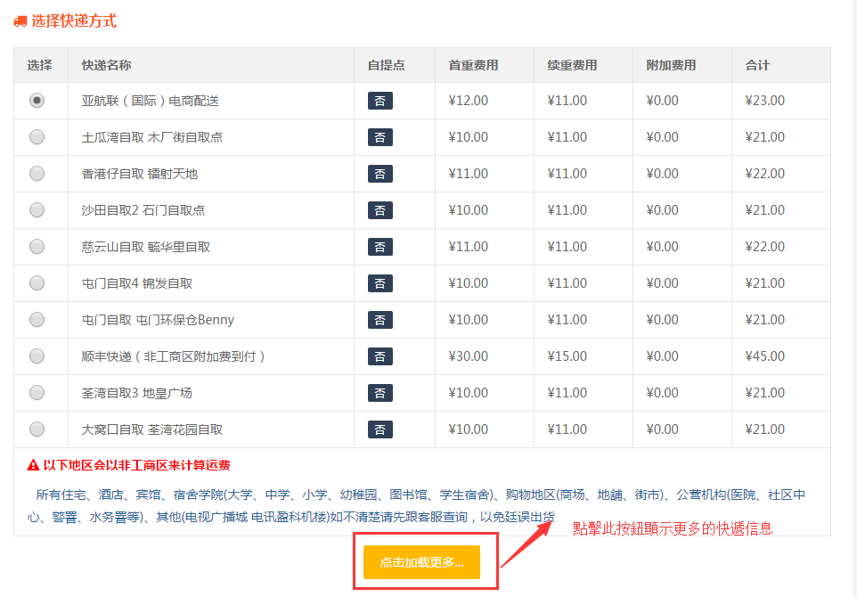
Task: Click 屯门自取4 锦发自取 courier name
Action: click(137, 283)
